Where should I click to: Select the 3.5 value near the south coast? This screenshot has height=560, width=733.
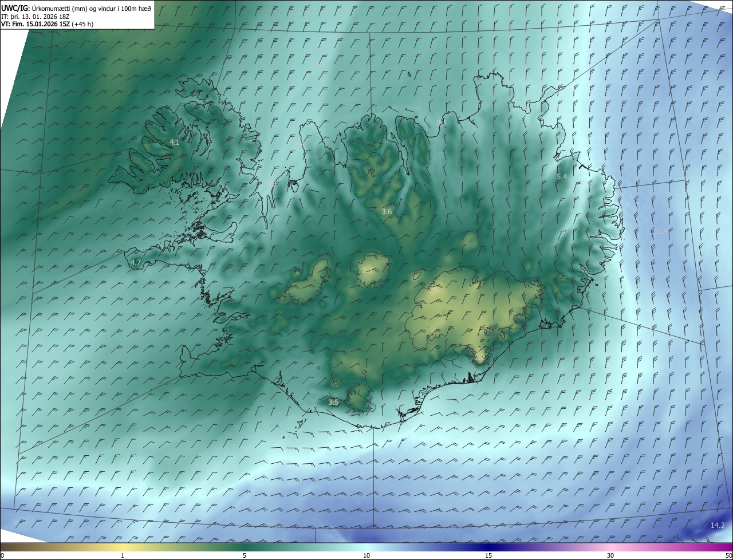333,403
